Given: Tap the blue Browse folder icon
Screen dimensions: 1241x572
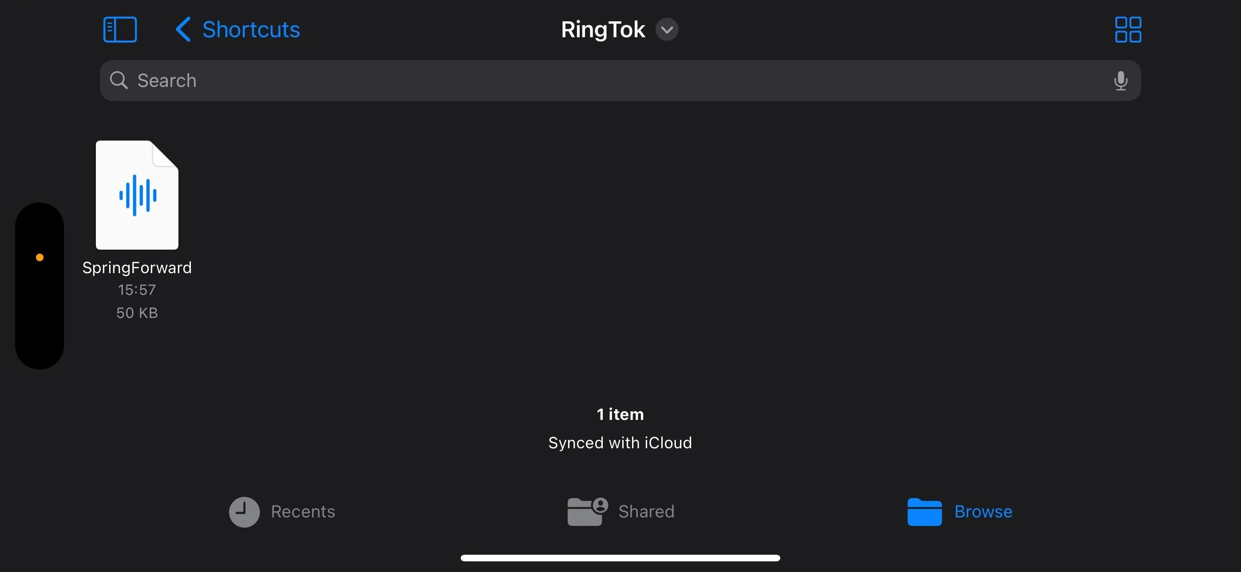Looking at the screenshot, I should tap(925, 512).
